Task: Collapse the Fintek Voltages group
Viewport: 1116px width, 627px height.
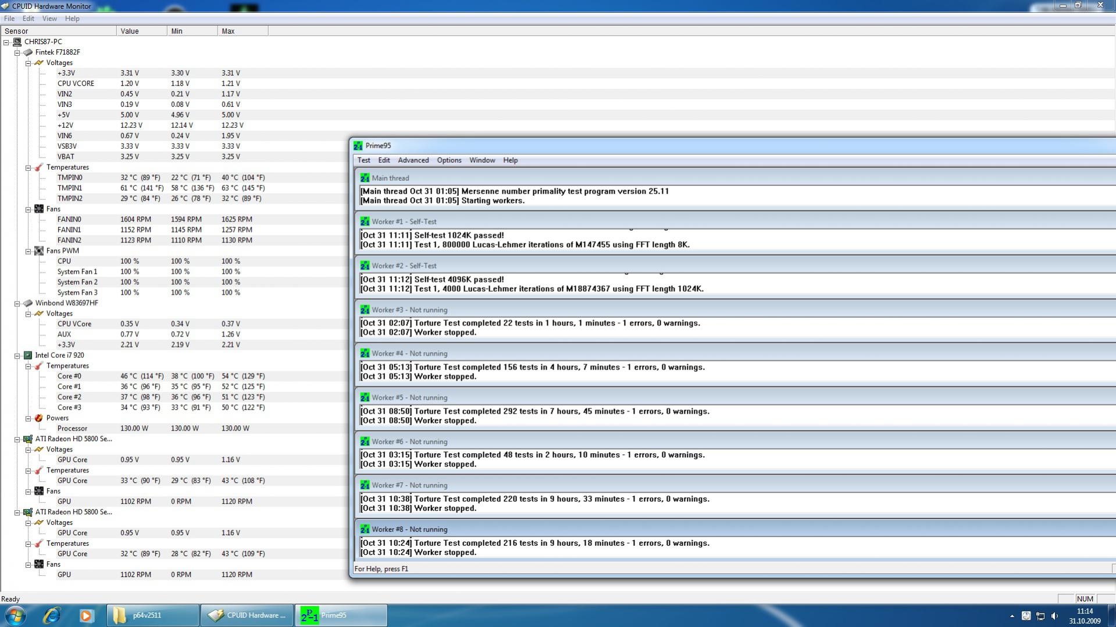Action: pos(28,63)
